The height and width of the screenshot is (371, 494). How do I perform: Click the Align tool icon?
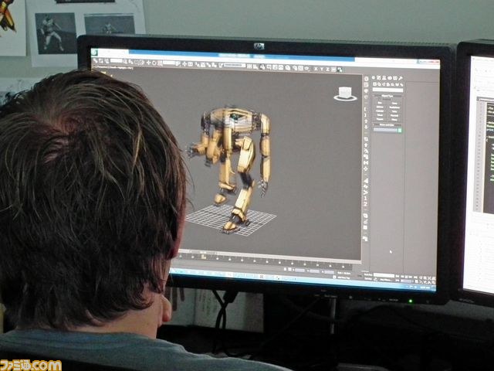(255, 67)
